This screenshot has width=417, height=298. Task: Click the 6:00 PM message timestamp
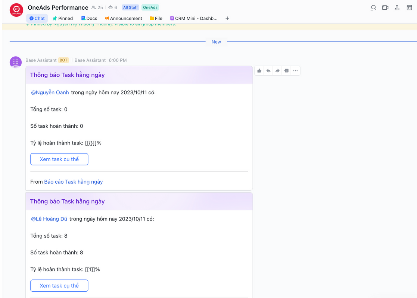point(118,60)
